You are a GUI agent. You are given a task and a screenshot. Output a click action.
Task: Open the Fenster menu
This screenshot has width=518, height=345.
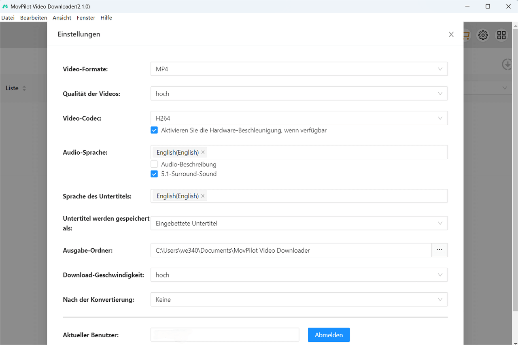pos(86,18)
